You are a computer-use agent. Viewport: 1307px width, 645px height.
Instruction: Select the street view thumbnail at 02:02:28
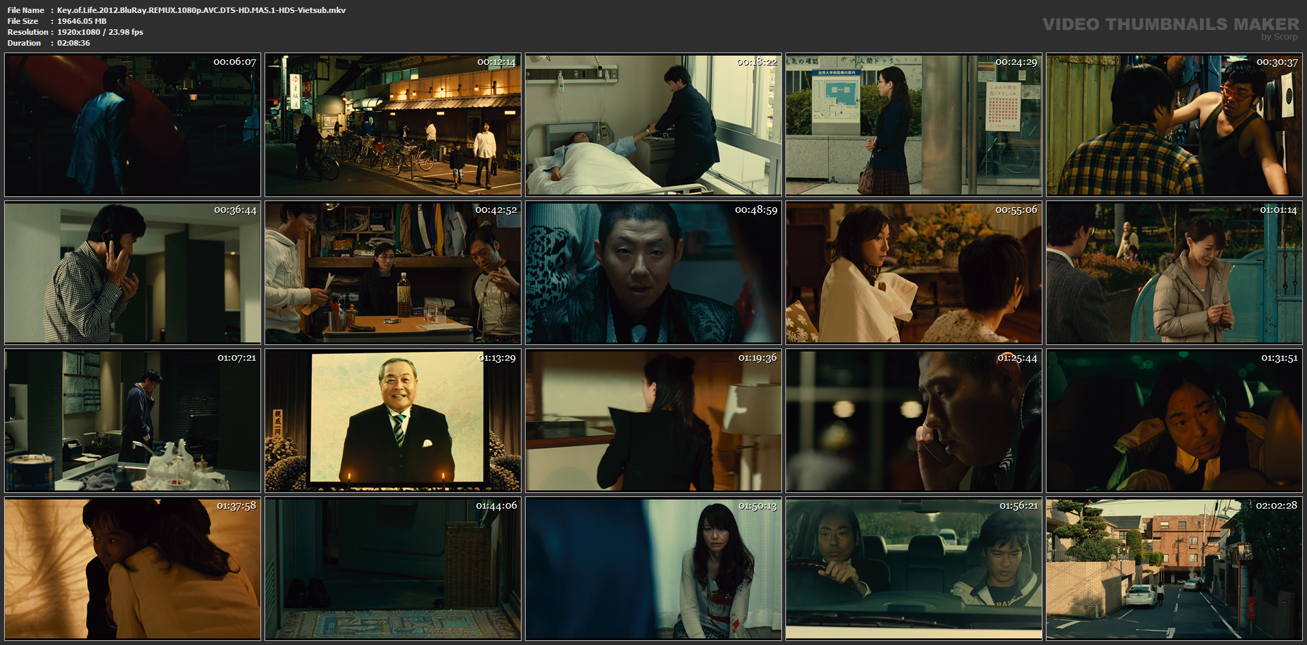pos(1175,569)
